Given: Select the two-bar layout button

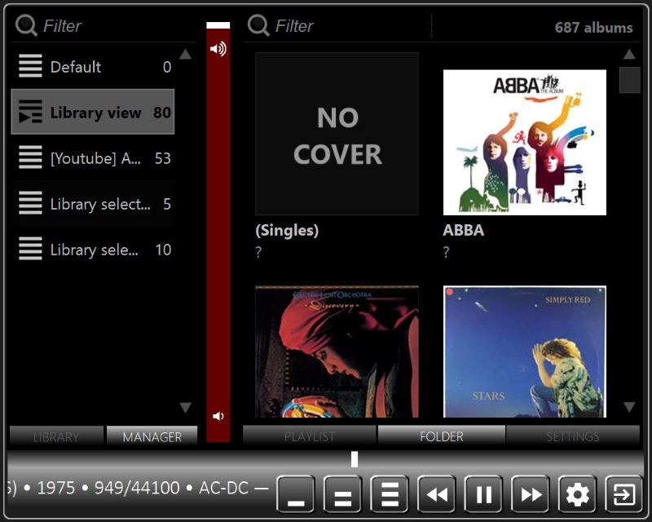Looking at the screenshot, I should pos(343,494).
